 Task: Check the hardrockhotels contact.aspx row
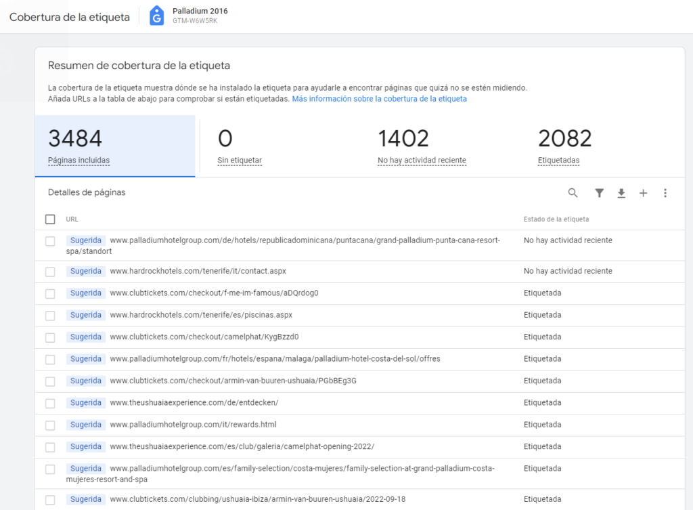pyautogui.click(x=50, y=271)
